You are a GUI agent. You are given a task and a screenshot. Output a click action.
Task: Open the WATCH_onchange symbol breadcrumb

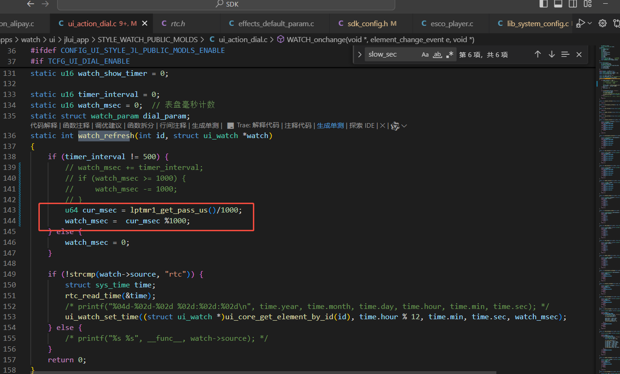376,40
